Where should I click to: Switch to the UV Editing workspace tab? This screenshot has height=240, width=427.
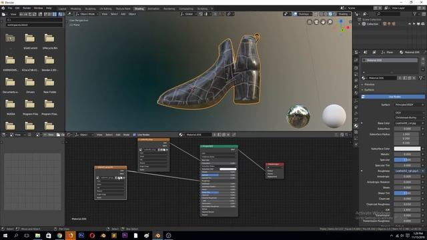point(105,9)
